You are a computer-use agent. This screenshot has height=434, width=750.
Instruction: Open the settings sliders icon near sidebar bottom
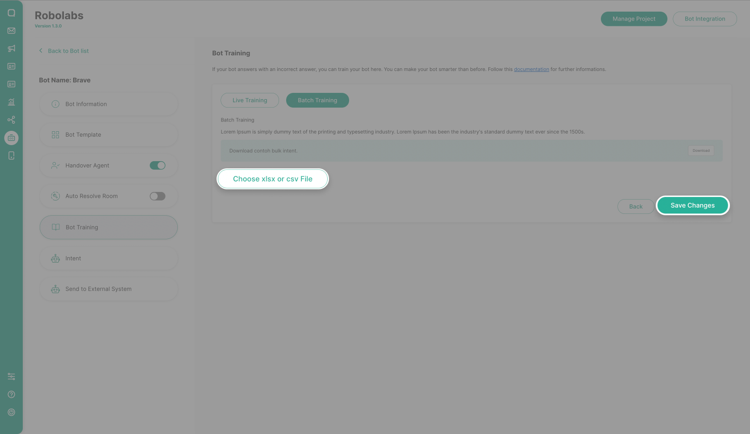[x=11, y=376]
